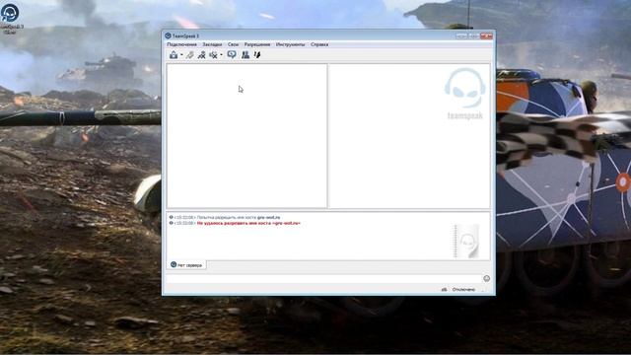The width and height of the screenshot is (631, 355).
Task: Click the chat bubble toolbar icon
Action: click(232, 55)
